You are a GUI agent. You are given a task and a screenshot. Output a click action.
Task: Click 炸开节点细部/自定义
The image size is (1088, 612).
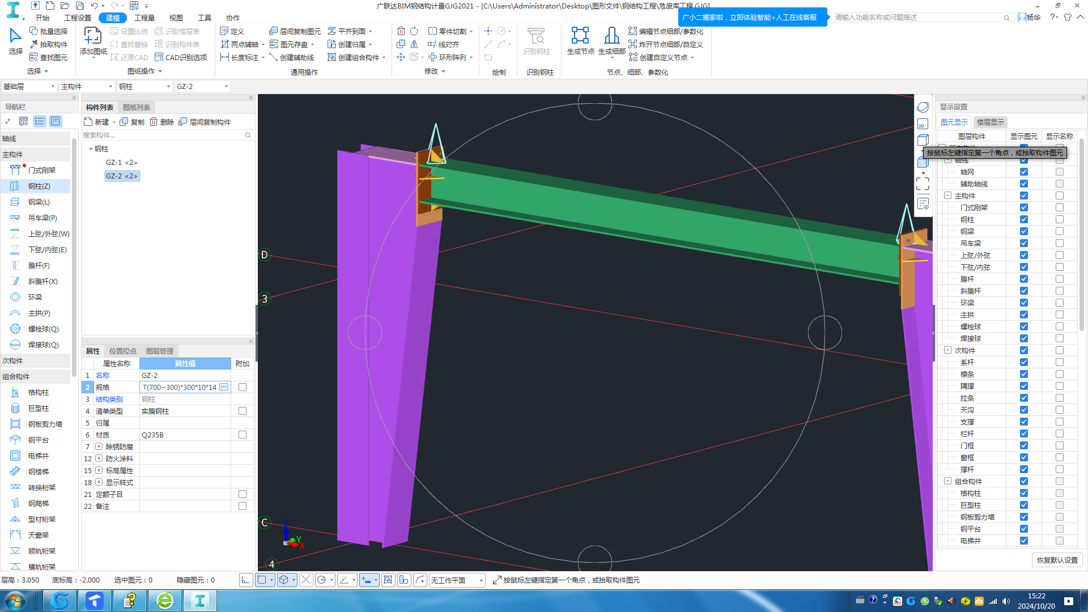click(666, 44)
